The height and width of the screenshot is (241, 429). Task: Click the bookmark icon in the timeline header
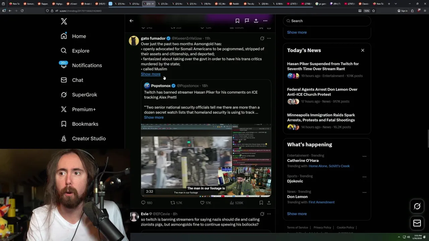tap(237, 21)
